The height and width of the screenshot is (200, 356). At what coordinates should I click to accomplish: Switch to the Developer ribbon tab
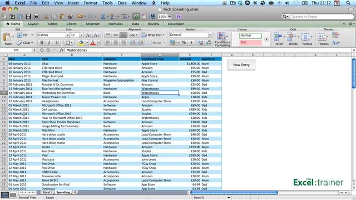176,24
